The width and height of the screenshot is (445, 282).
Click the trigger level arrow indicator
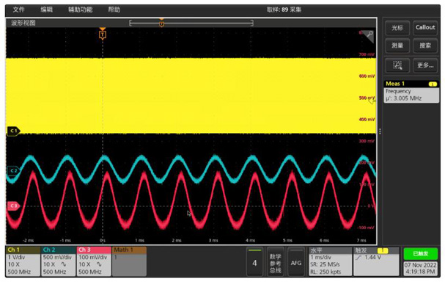[x=372, y=100]
